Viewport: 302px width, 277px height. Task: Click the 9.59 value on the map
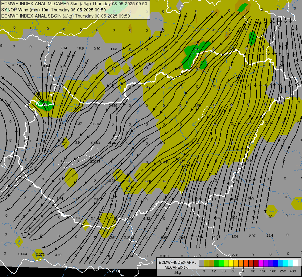[77, 218]
